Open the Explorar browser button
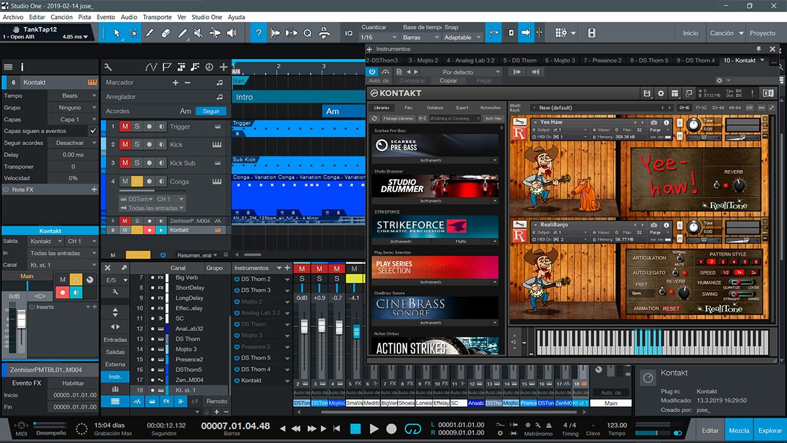787x443 pixels. click(770, 431)
